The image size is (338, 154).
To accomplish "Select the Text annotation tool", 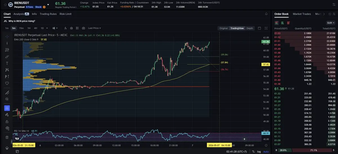I will tap(7, 63).
